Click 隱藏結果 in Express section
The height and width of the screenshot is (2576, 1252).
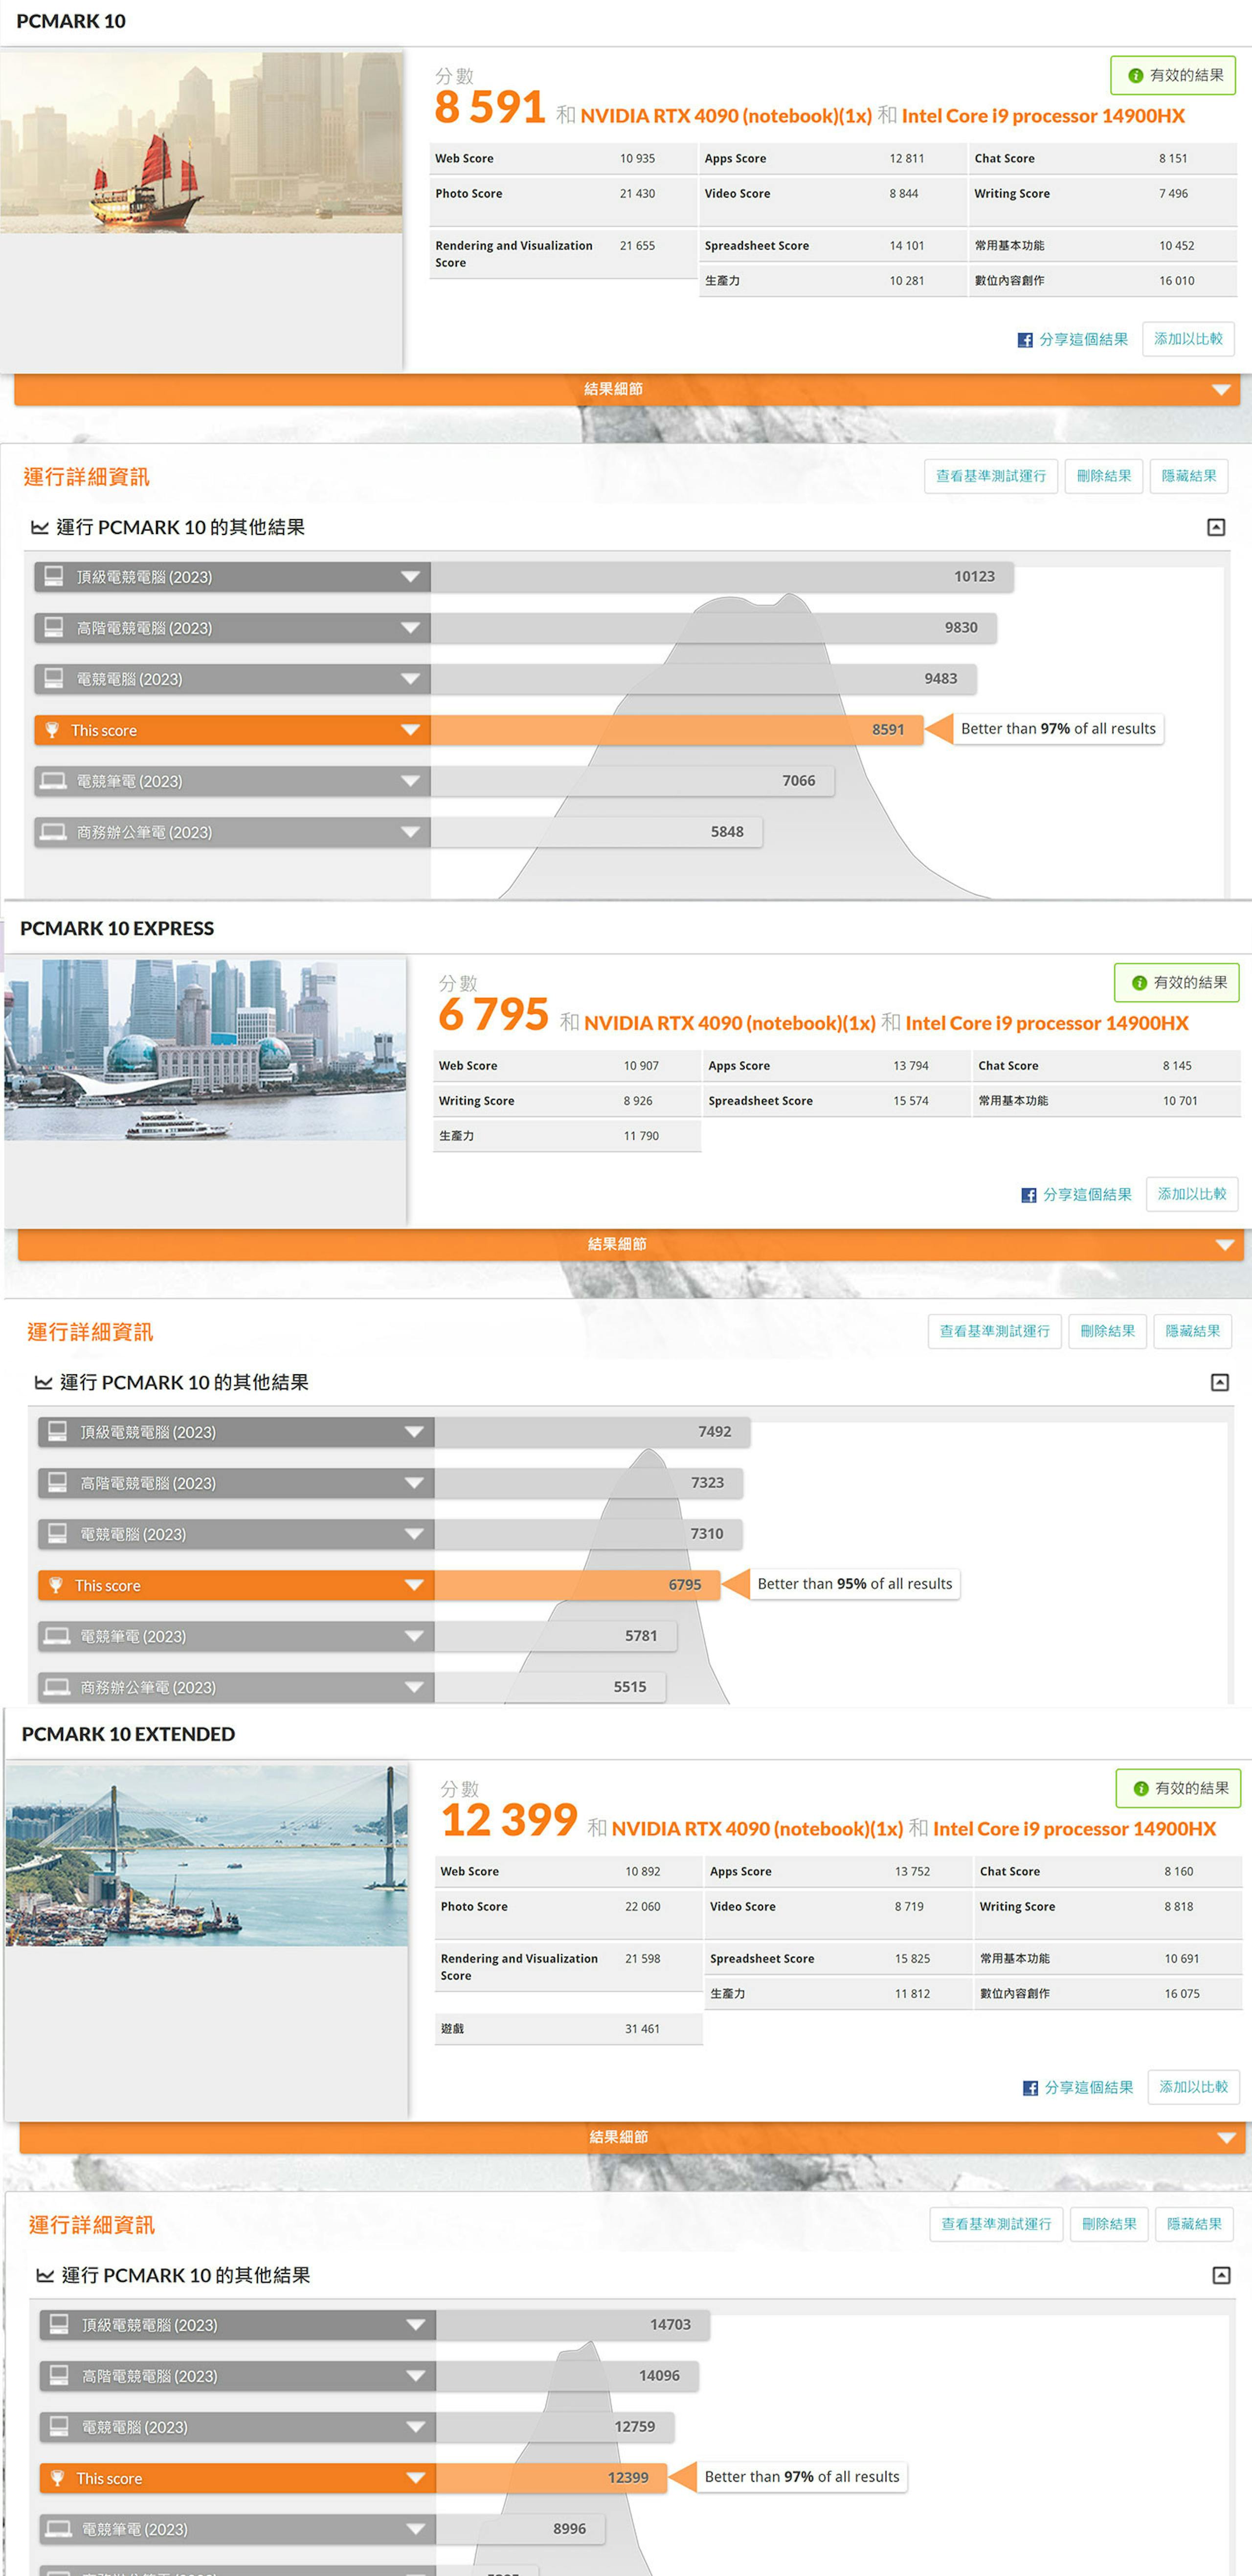coord(1193,1331)
